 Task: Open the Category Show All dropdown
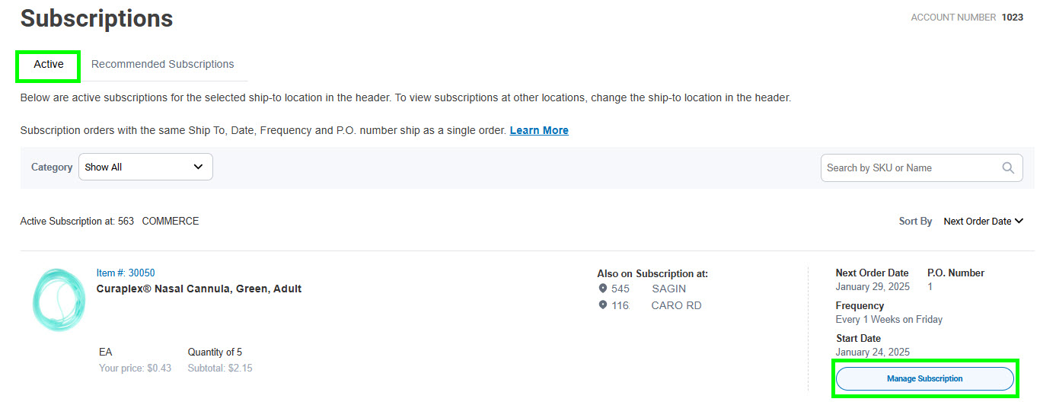click(x=145, y=167)
